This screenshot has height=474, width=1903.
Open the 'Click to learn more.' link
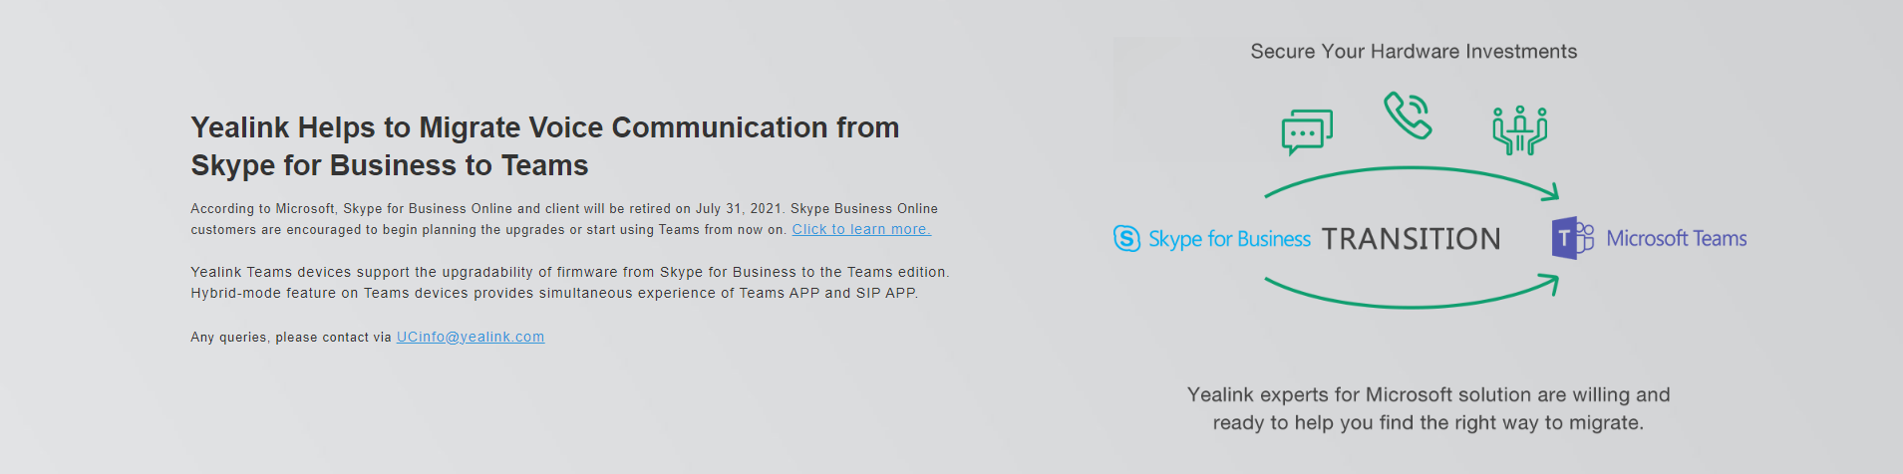pos(861,230)
